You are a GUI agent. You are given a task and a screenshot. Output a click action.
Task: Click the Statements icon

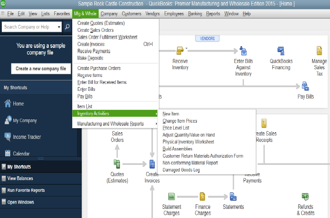pyautogui.click(x=233, y=197)
